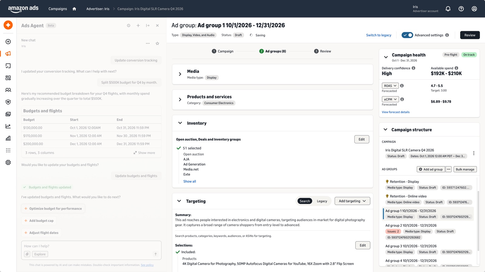Image resolution: width=485 pixels, height=272 pixels.
Task: Attach file with paperclip icon in chat box
Action: click(x=27, y=254)
